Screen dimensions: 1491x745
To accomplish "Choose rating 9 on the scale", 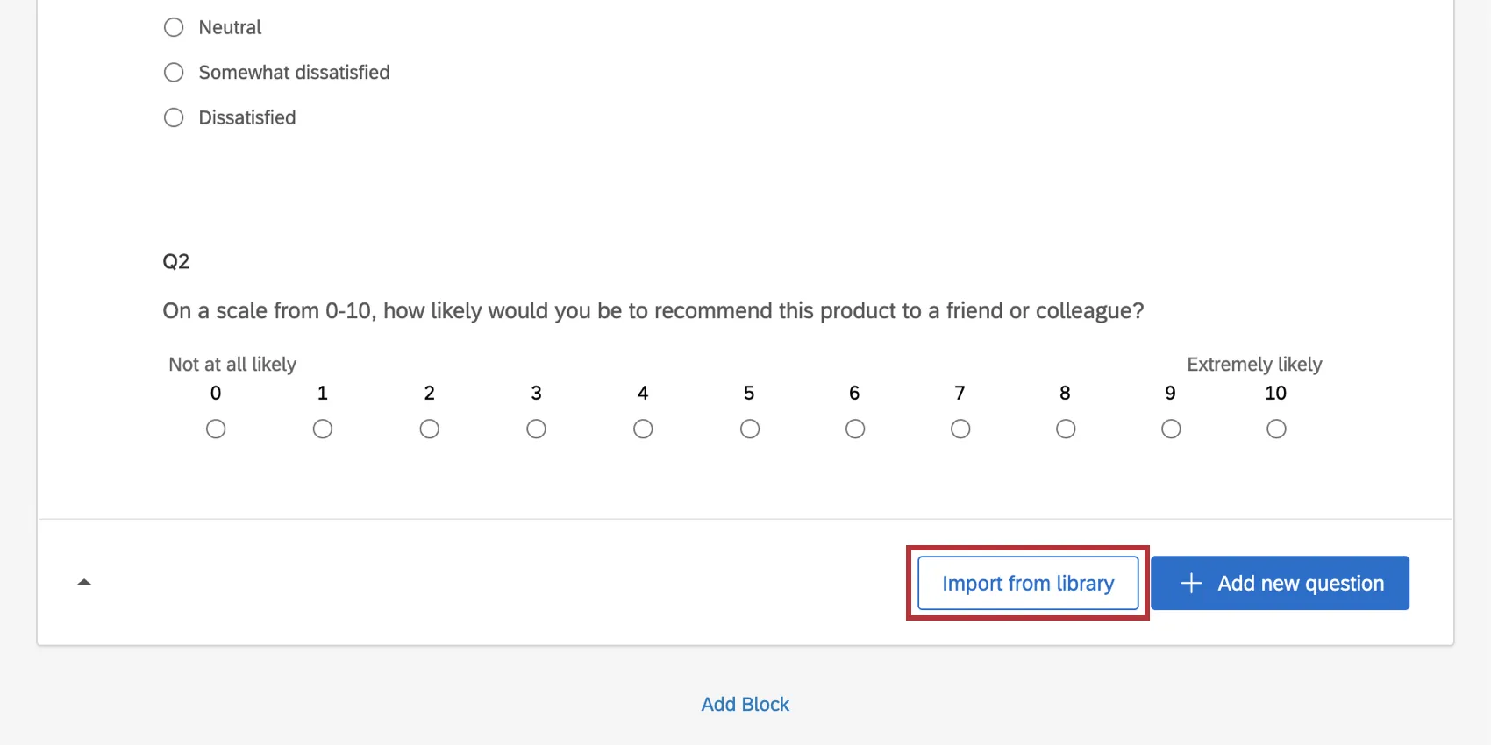I will pos(1170,429).
